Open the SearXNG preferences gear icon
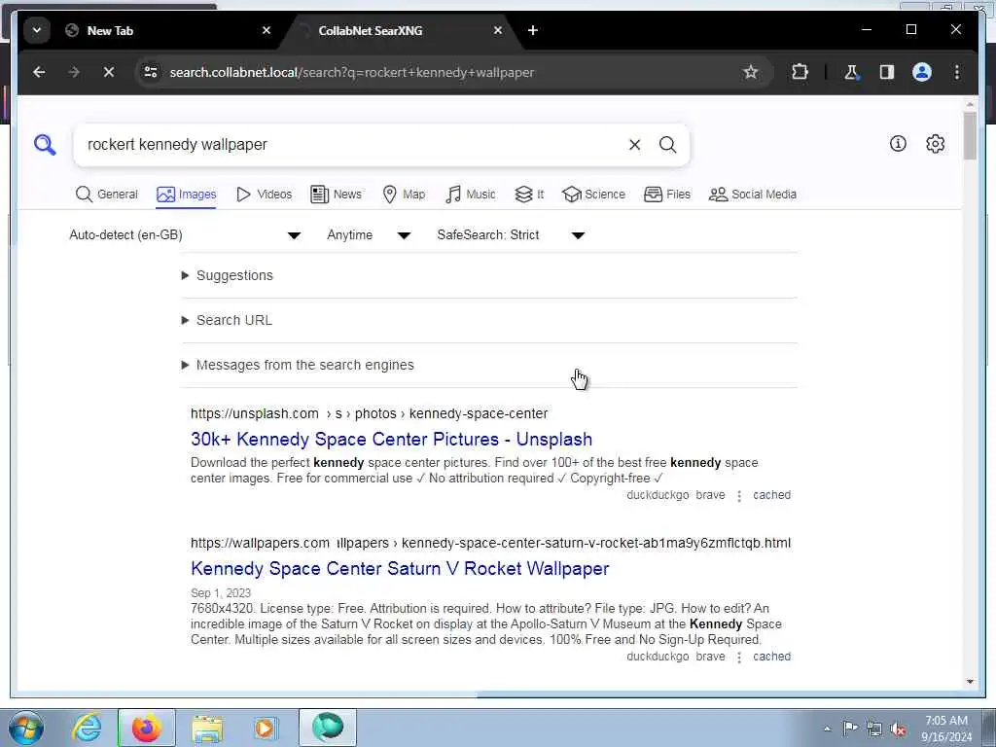Screen dimensions: 996x747 [x=935, y=144]
